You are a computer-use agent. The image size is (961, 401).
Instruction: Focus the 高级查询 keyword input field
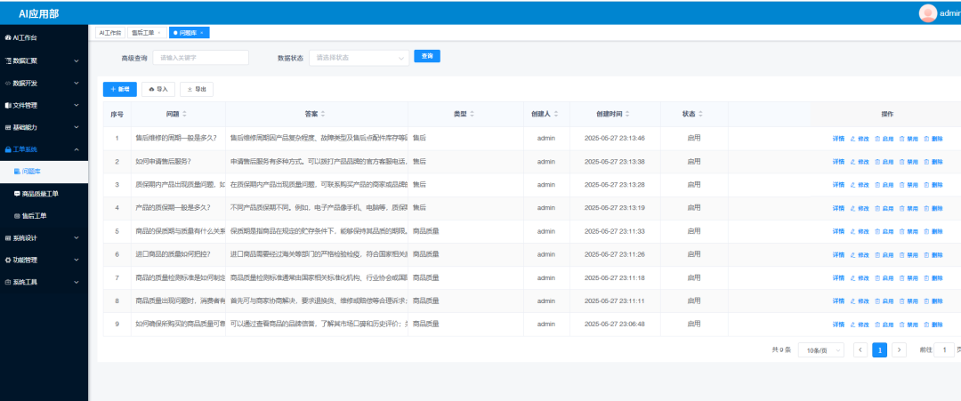tap(201, 58)
